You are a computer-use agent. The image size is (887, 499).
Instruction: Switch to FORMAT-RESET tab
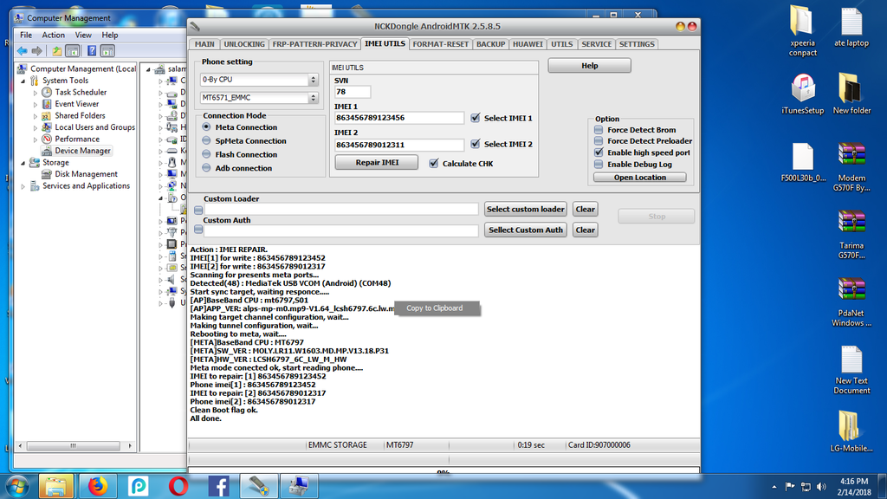pyautogui.click(x=440, y=44)
